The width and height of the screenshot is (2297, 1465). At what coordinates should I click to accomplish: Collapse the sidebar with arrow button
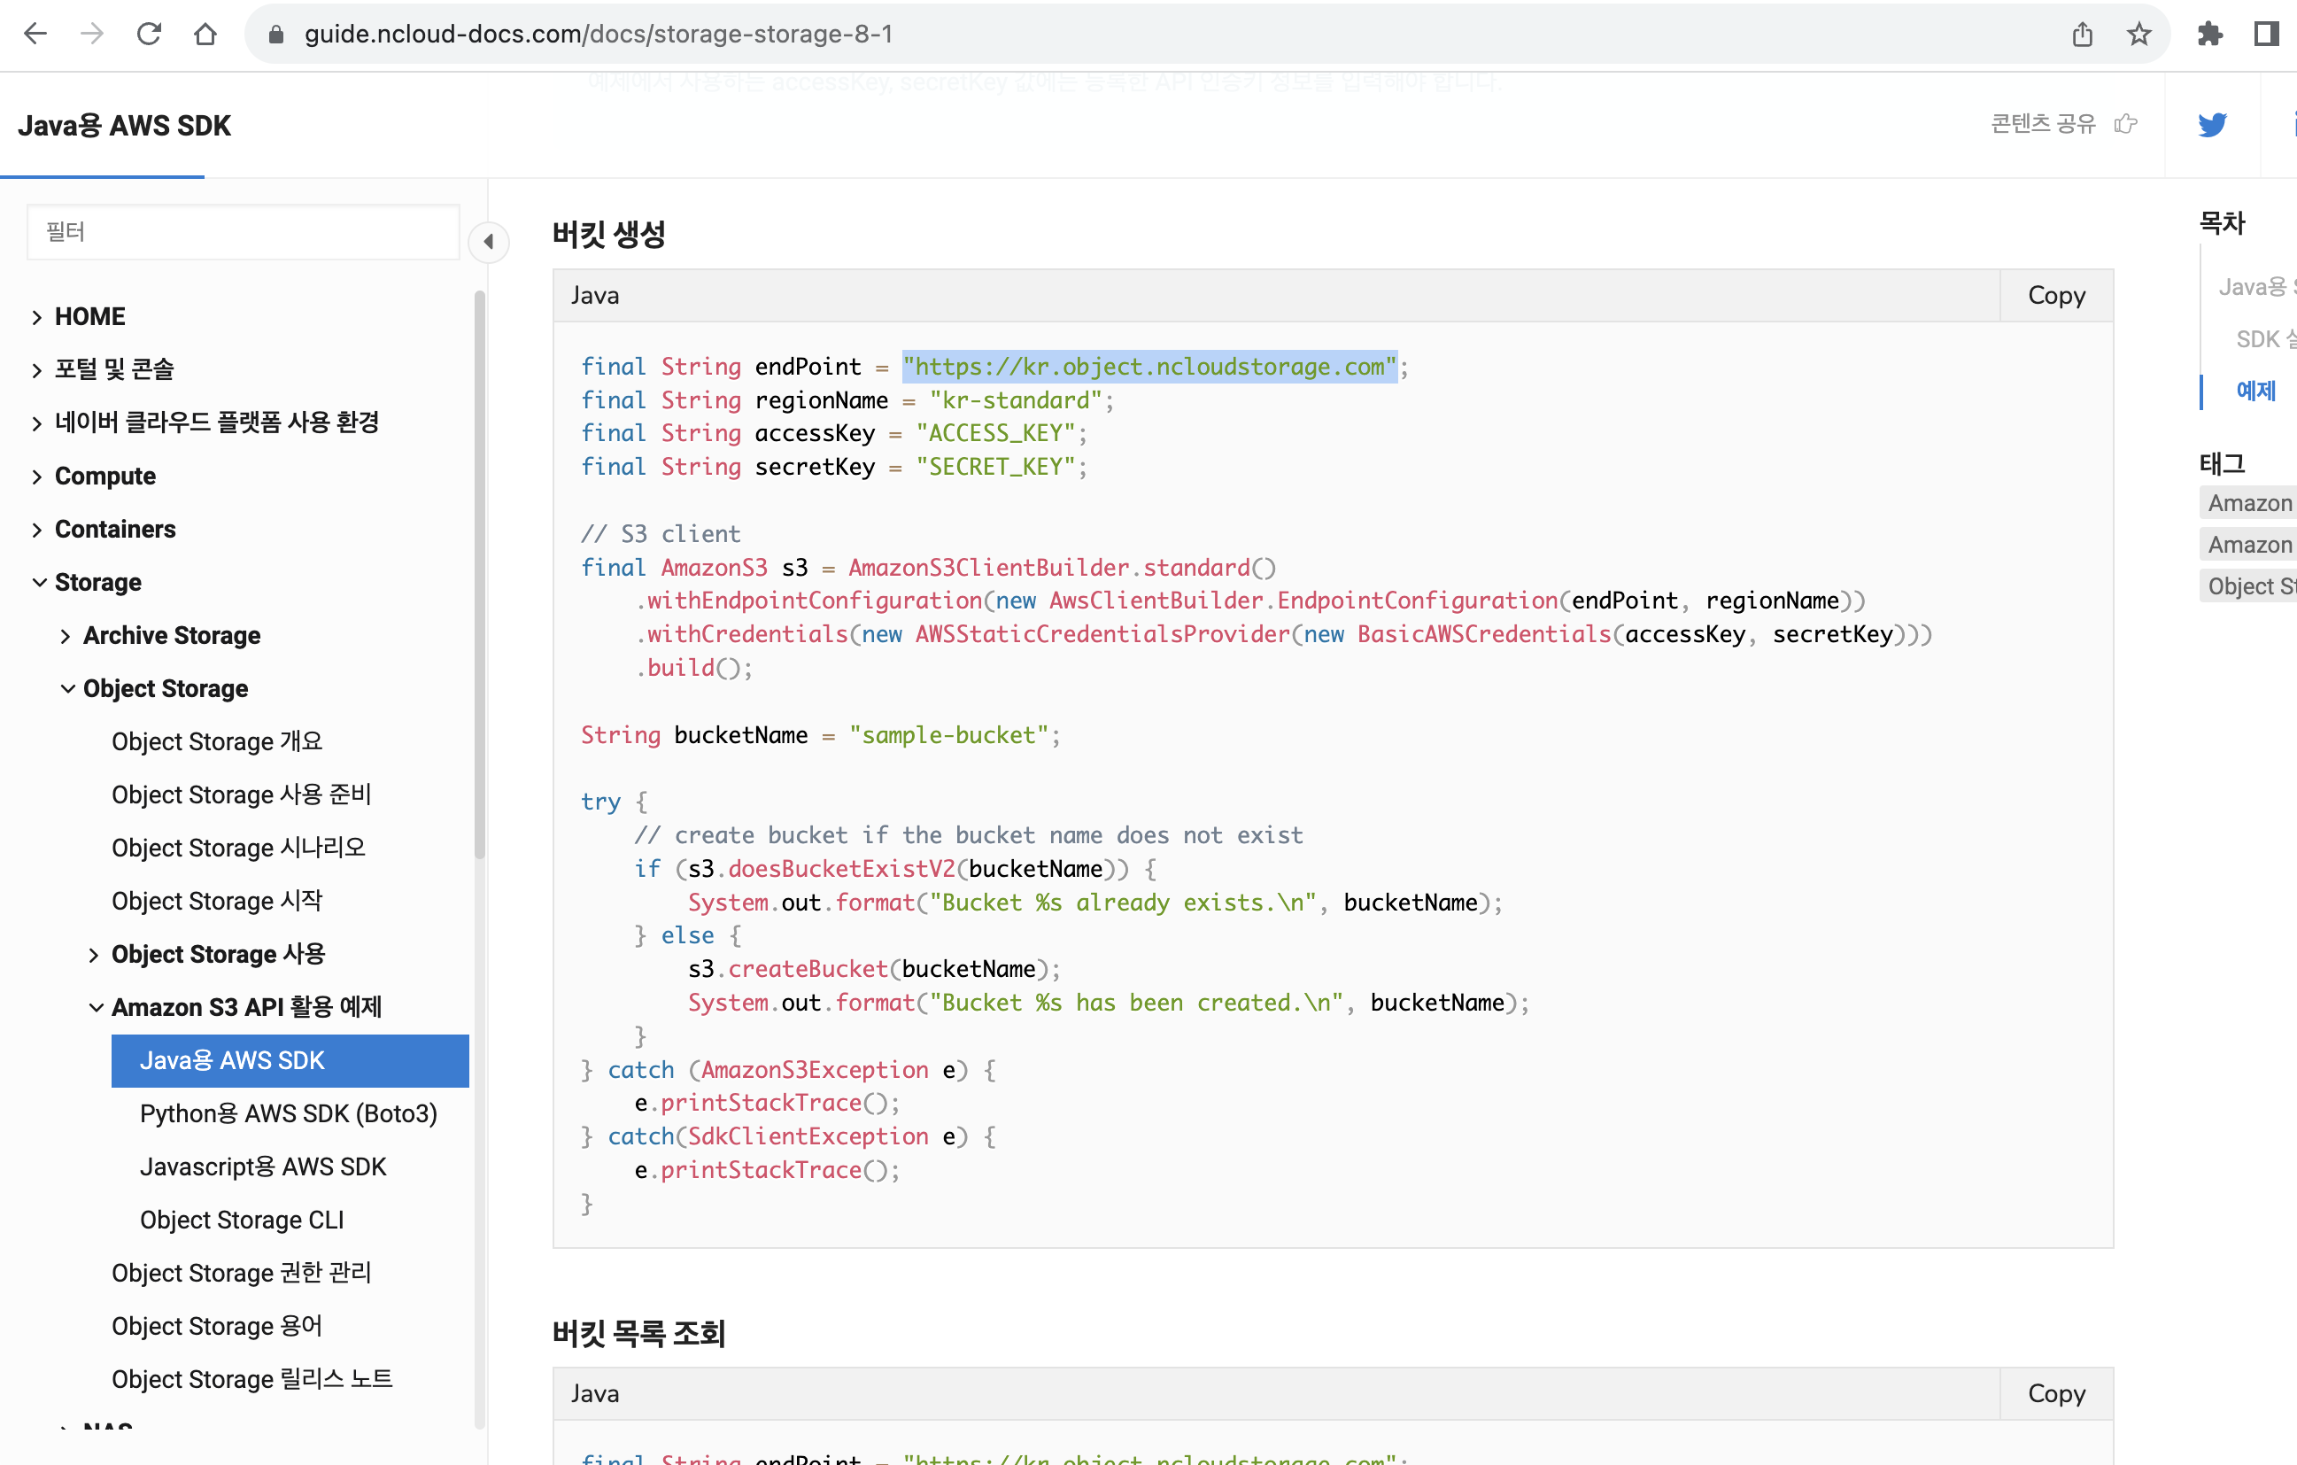(489, 242)
